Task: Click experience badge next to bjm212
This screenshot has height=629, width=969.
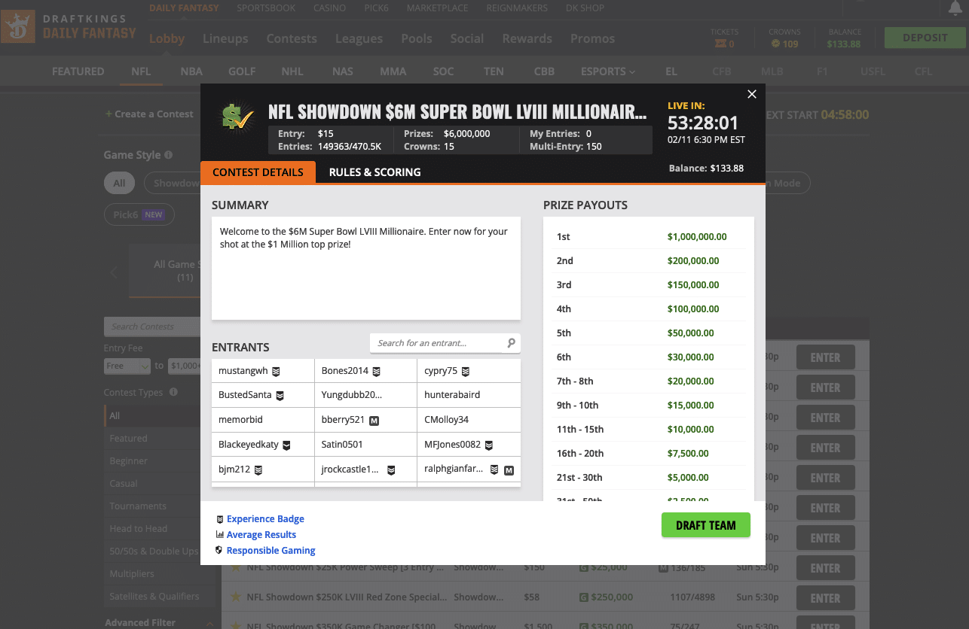Action: coord(258,469)
